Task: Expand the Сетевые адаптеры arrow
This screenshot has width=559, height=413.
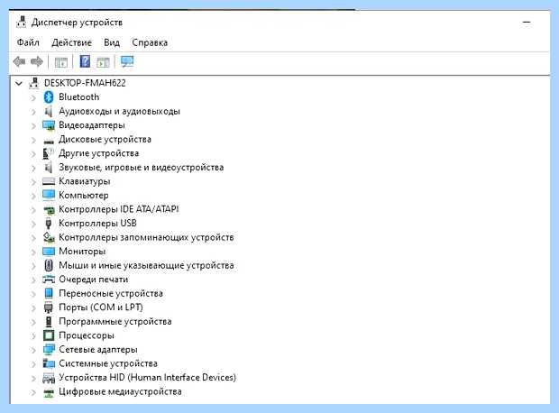Action: [x=33, y=350]
